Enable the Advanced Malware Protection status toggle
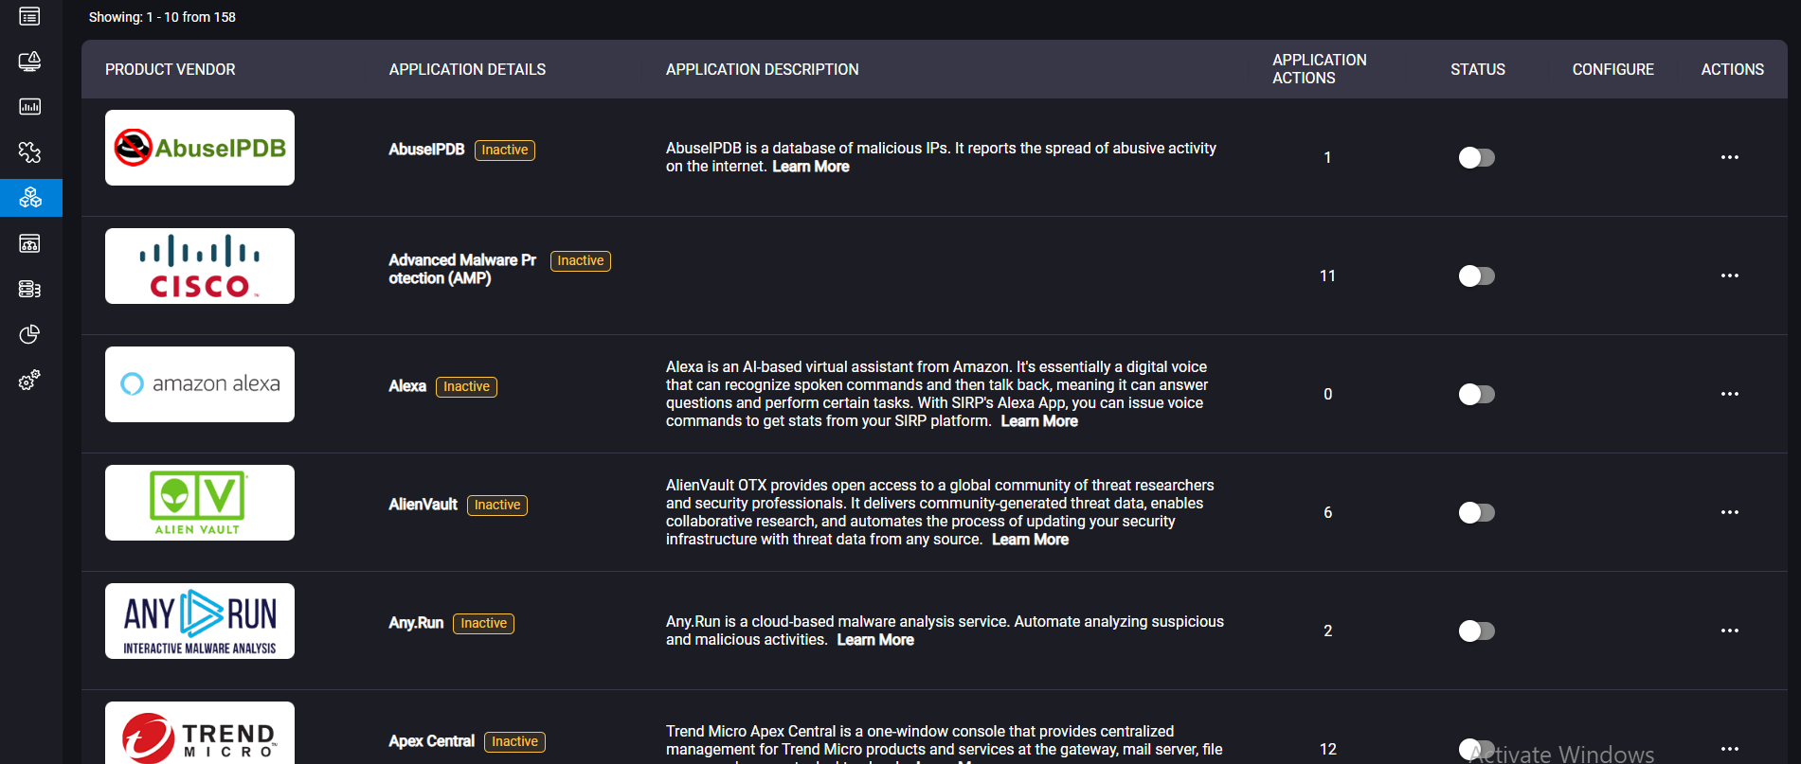Screen dimensions: 1801x764 coord(1476,275)
